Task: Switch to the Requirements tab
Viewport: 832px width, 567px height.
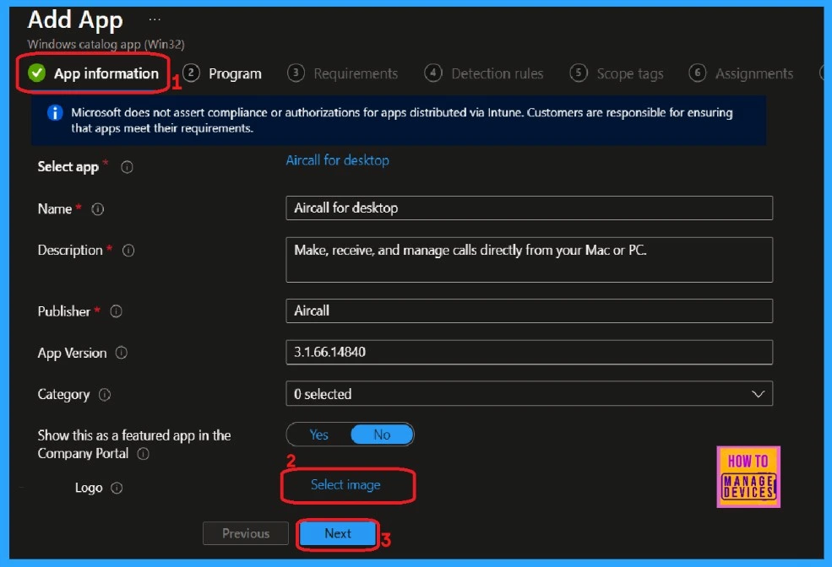Action: coord(343,73)
